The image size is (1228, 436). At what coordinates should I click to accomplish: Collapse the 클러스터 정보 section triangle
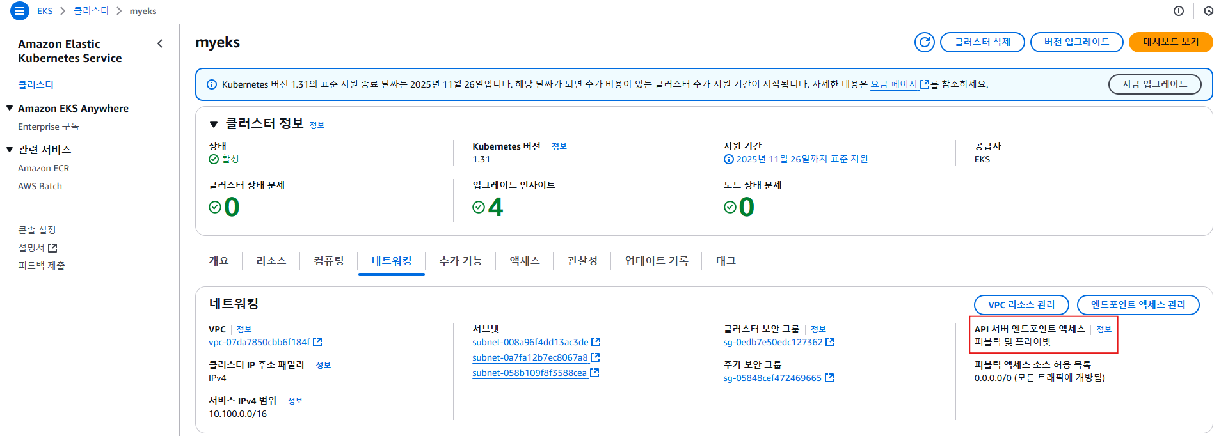[x=214, y=125]
